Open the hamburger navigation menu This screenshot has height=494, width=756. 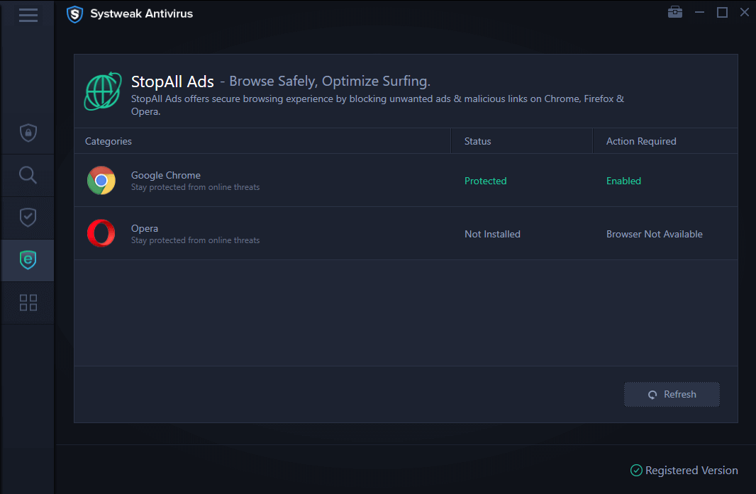point(28,15)
